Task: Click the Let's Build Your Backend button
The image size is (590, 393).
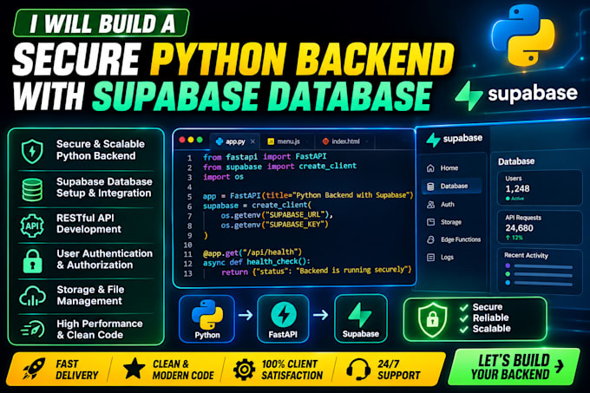Action: pos(514,368)
